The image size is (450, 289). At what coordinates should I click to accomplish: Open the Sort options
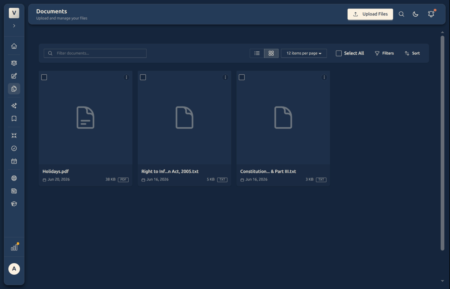coord(412,53)
